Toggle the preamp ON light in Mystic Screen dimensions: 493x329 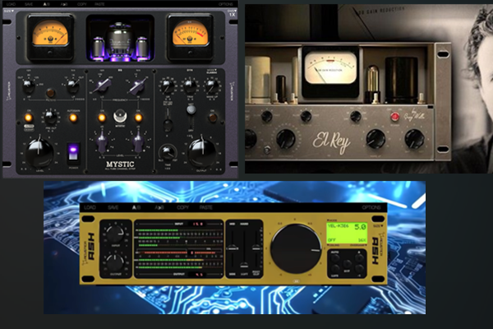[x=28, y=118]
